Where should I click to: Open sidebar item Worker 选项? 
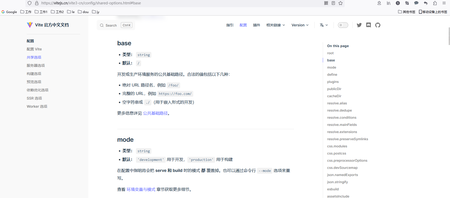(x=37, y=106)
